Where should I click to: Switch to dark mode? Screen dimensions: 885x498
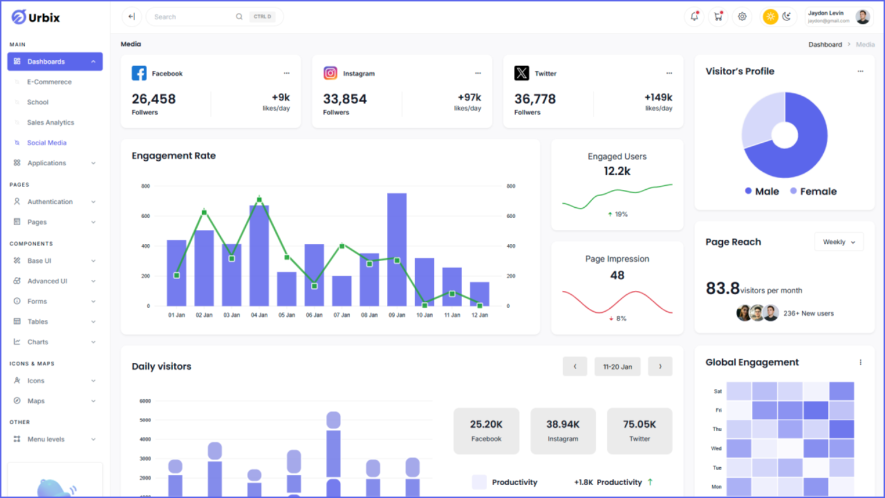click(788, 16)
